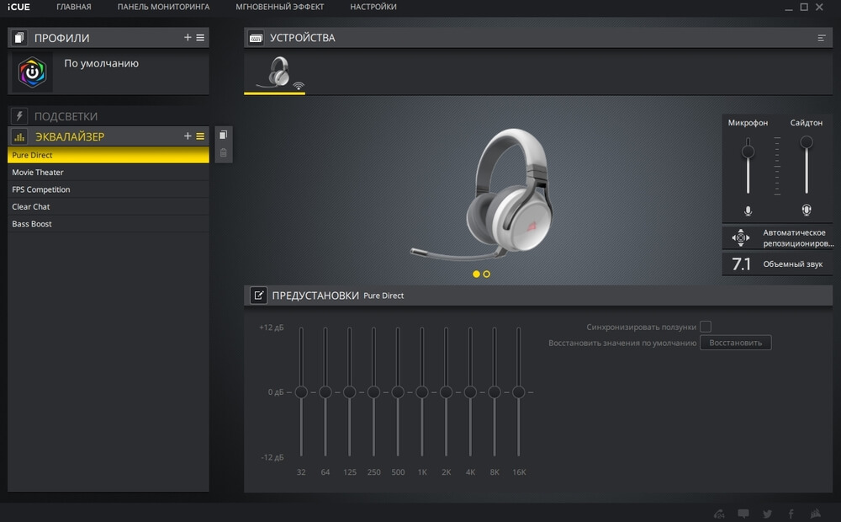The width and height of the screenshot is (841, 522).
Task: Add a new equalizer preset
Action: tap(188, 136)
